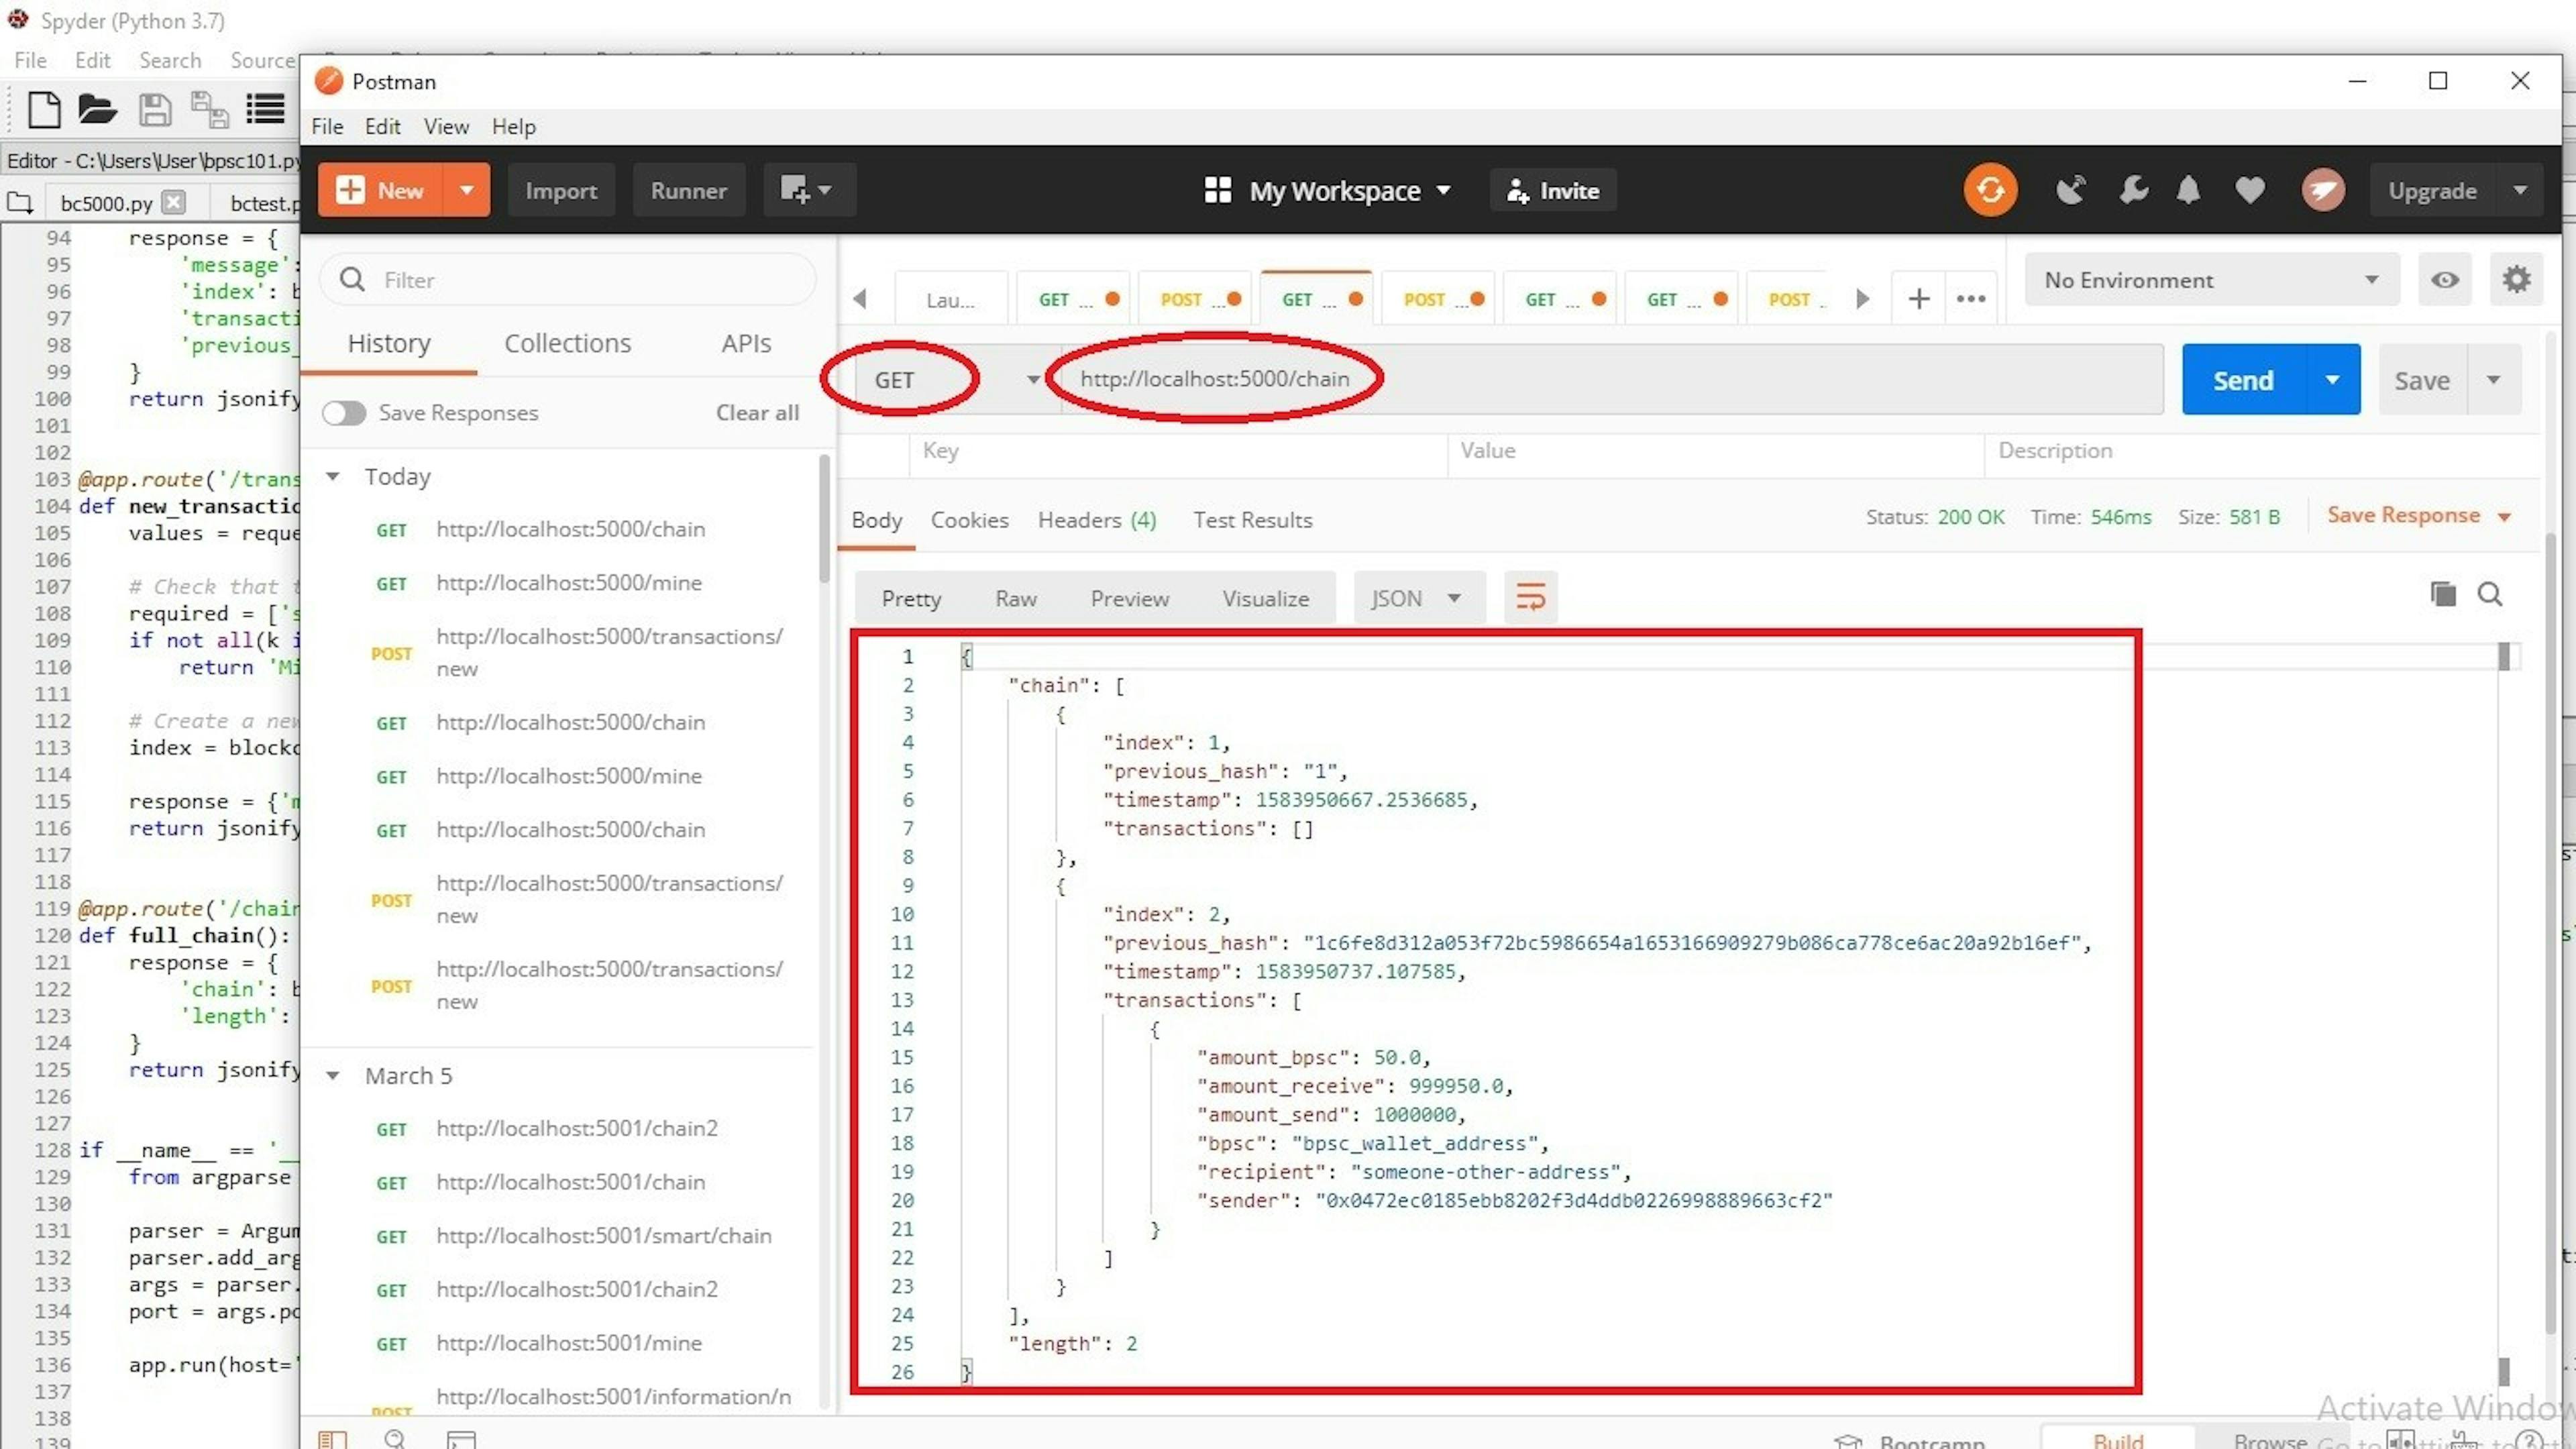
Task: Click the Import button
Action: tap(561, 190)
